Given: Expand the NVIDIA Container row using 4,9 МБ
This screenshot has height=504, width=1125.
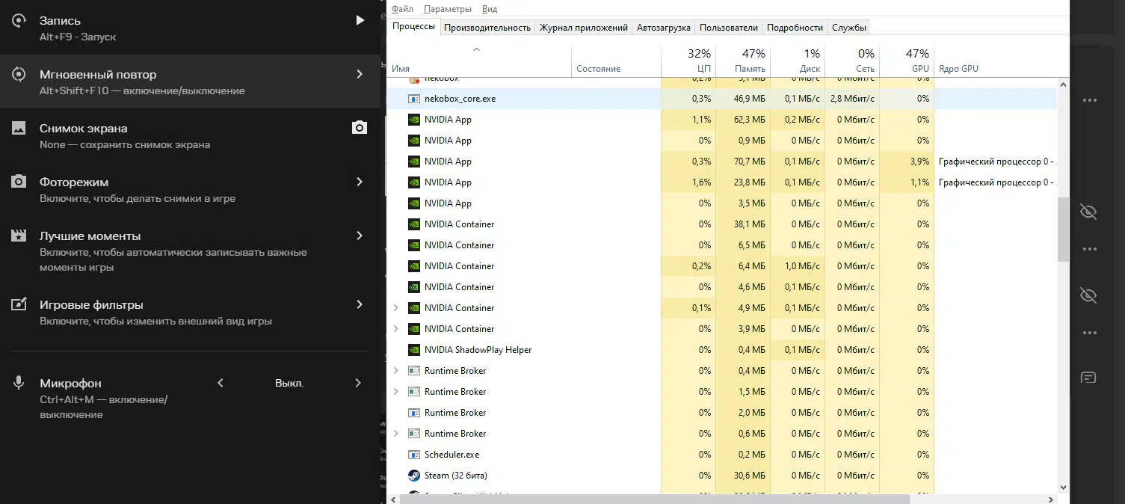Looking at the screenshot, I should (x=396, y=308).
